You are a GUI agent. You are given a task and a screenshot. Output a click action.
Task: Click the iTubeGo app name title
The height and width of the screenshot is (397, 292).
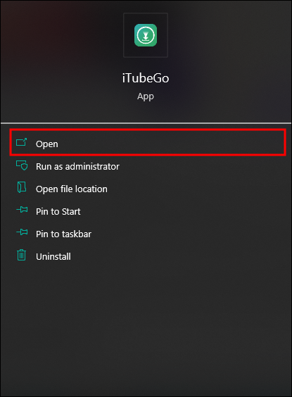pos(146,78)
